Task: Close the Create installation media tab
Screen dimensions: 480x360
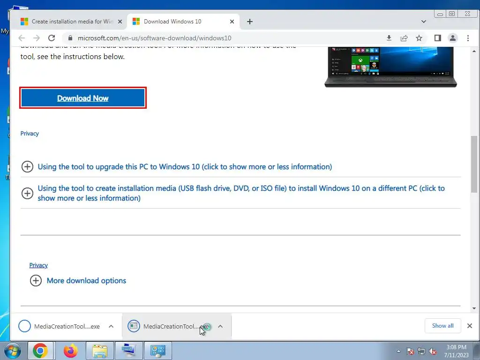Action: click(x=120, y=22)
